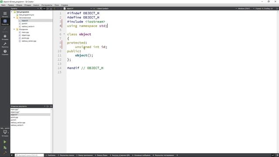
Task: Click the Start Debugging run icon
Action: pyautogui.click(x=5, y=147)
